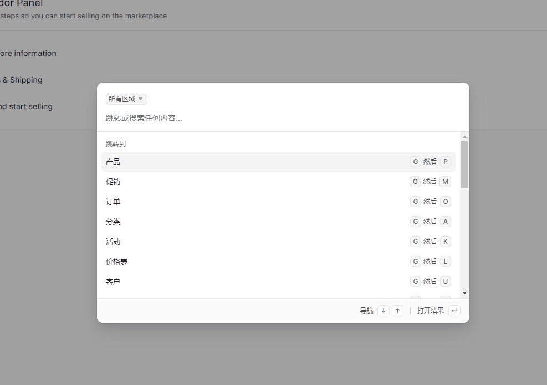The width and height of the screenshot is (547, 385).
Task: Click the M shortcut key badge for 促销
Action: pos(445,182)
